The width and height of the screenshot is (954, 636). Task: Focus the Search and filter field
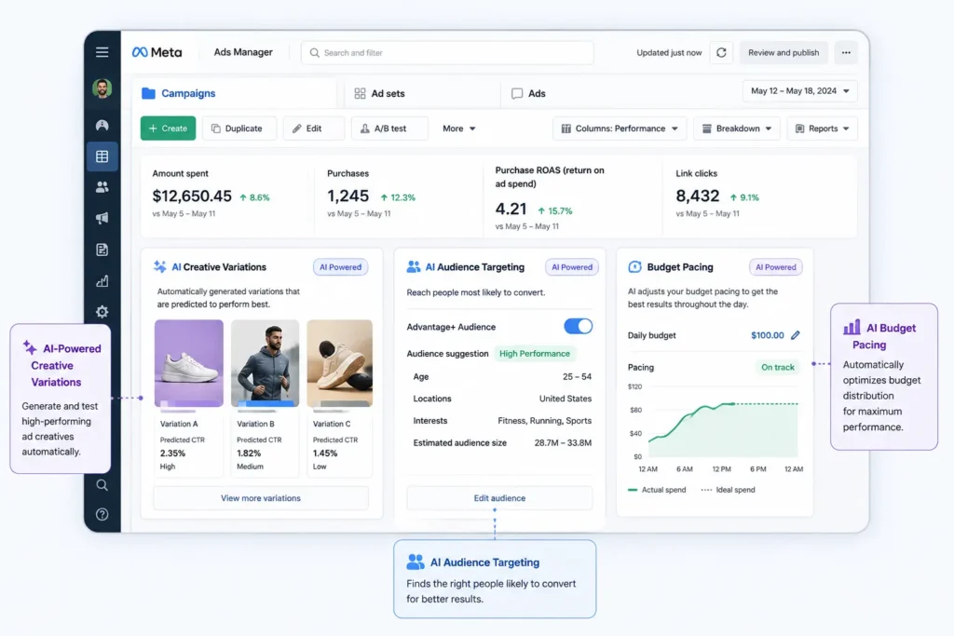point(447,53)
